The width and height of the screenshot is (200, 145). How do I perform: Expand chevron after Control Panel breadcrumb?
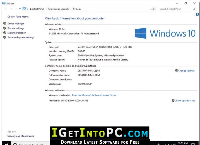(x=46, y=9)
